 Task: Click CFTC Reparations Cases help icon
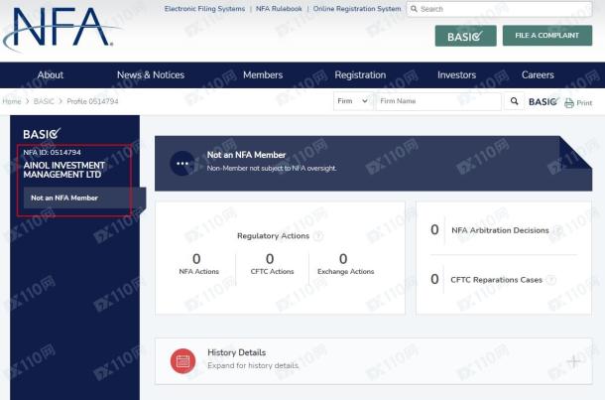click(x=551, y=280)
